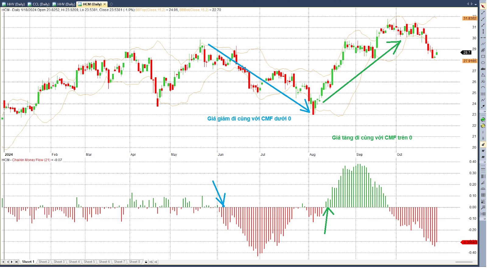Select the arc drawing tool

tap(483, 88)
